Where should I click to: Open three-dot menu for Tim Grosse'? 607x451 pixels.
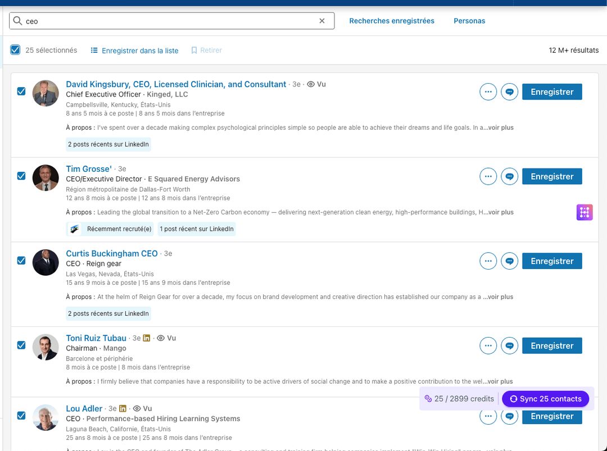[488, 176]
